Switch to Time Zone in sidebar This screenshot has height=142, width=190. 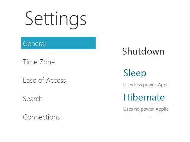click(x=39, y=62)
